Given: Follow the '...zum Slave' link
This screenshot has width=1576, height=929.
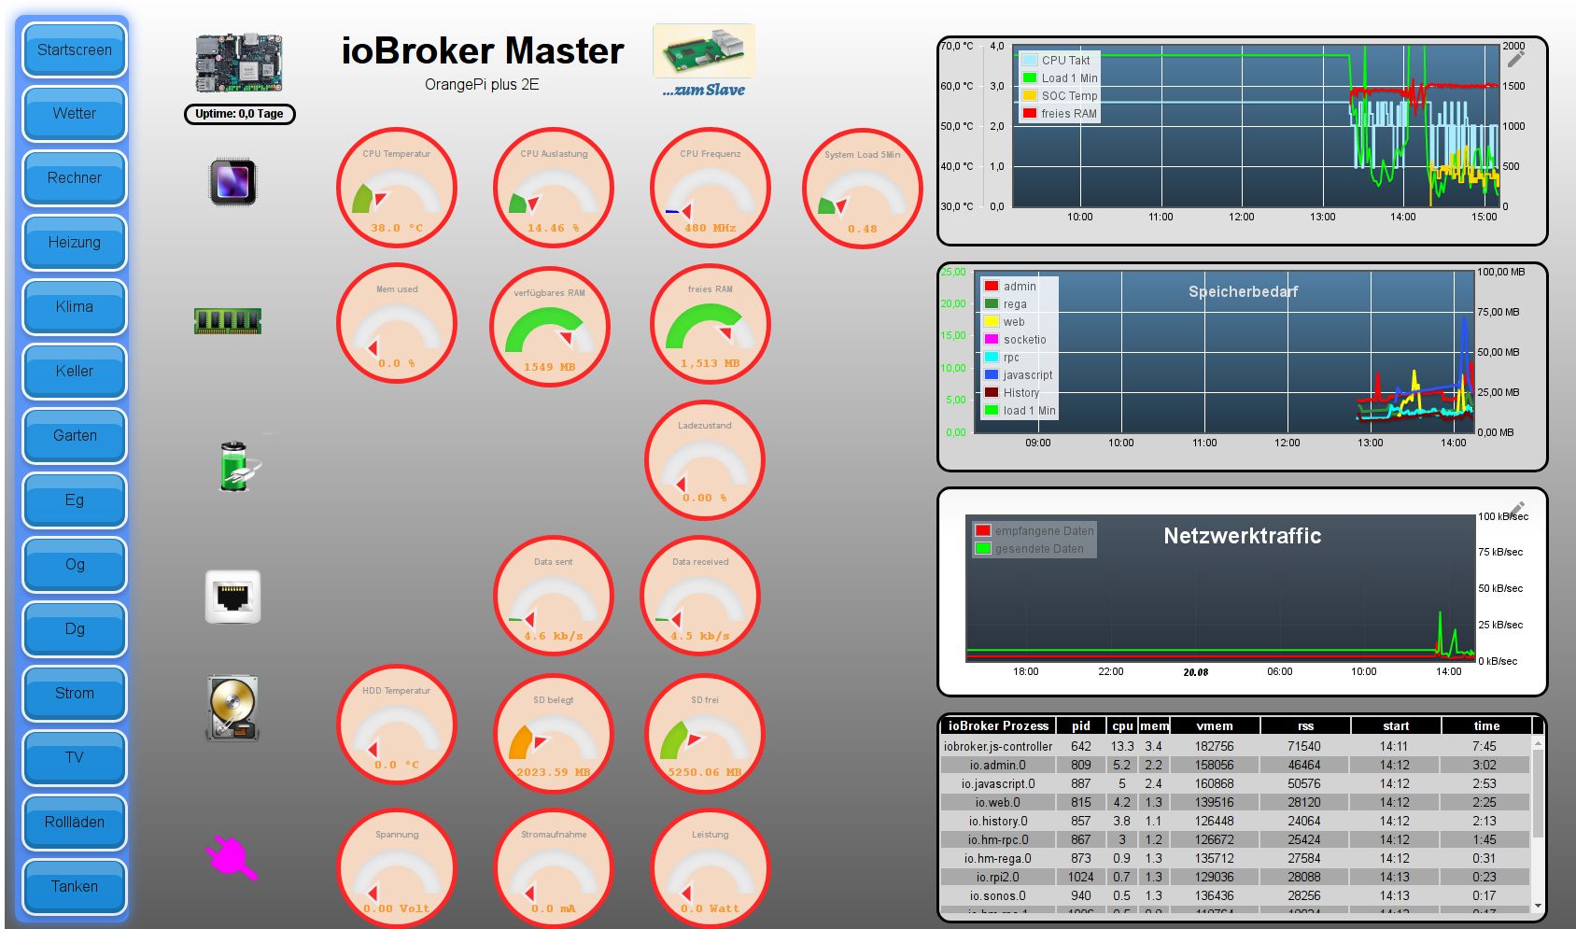Looking at the screenshot, I should 704,91.
